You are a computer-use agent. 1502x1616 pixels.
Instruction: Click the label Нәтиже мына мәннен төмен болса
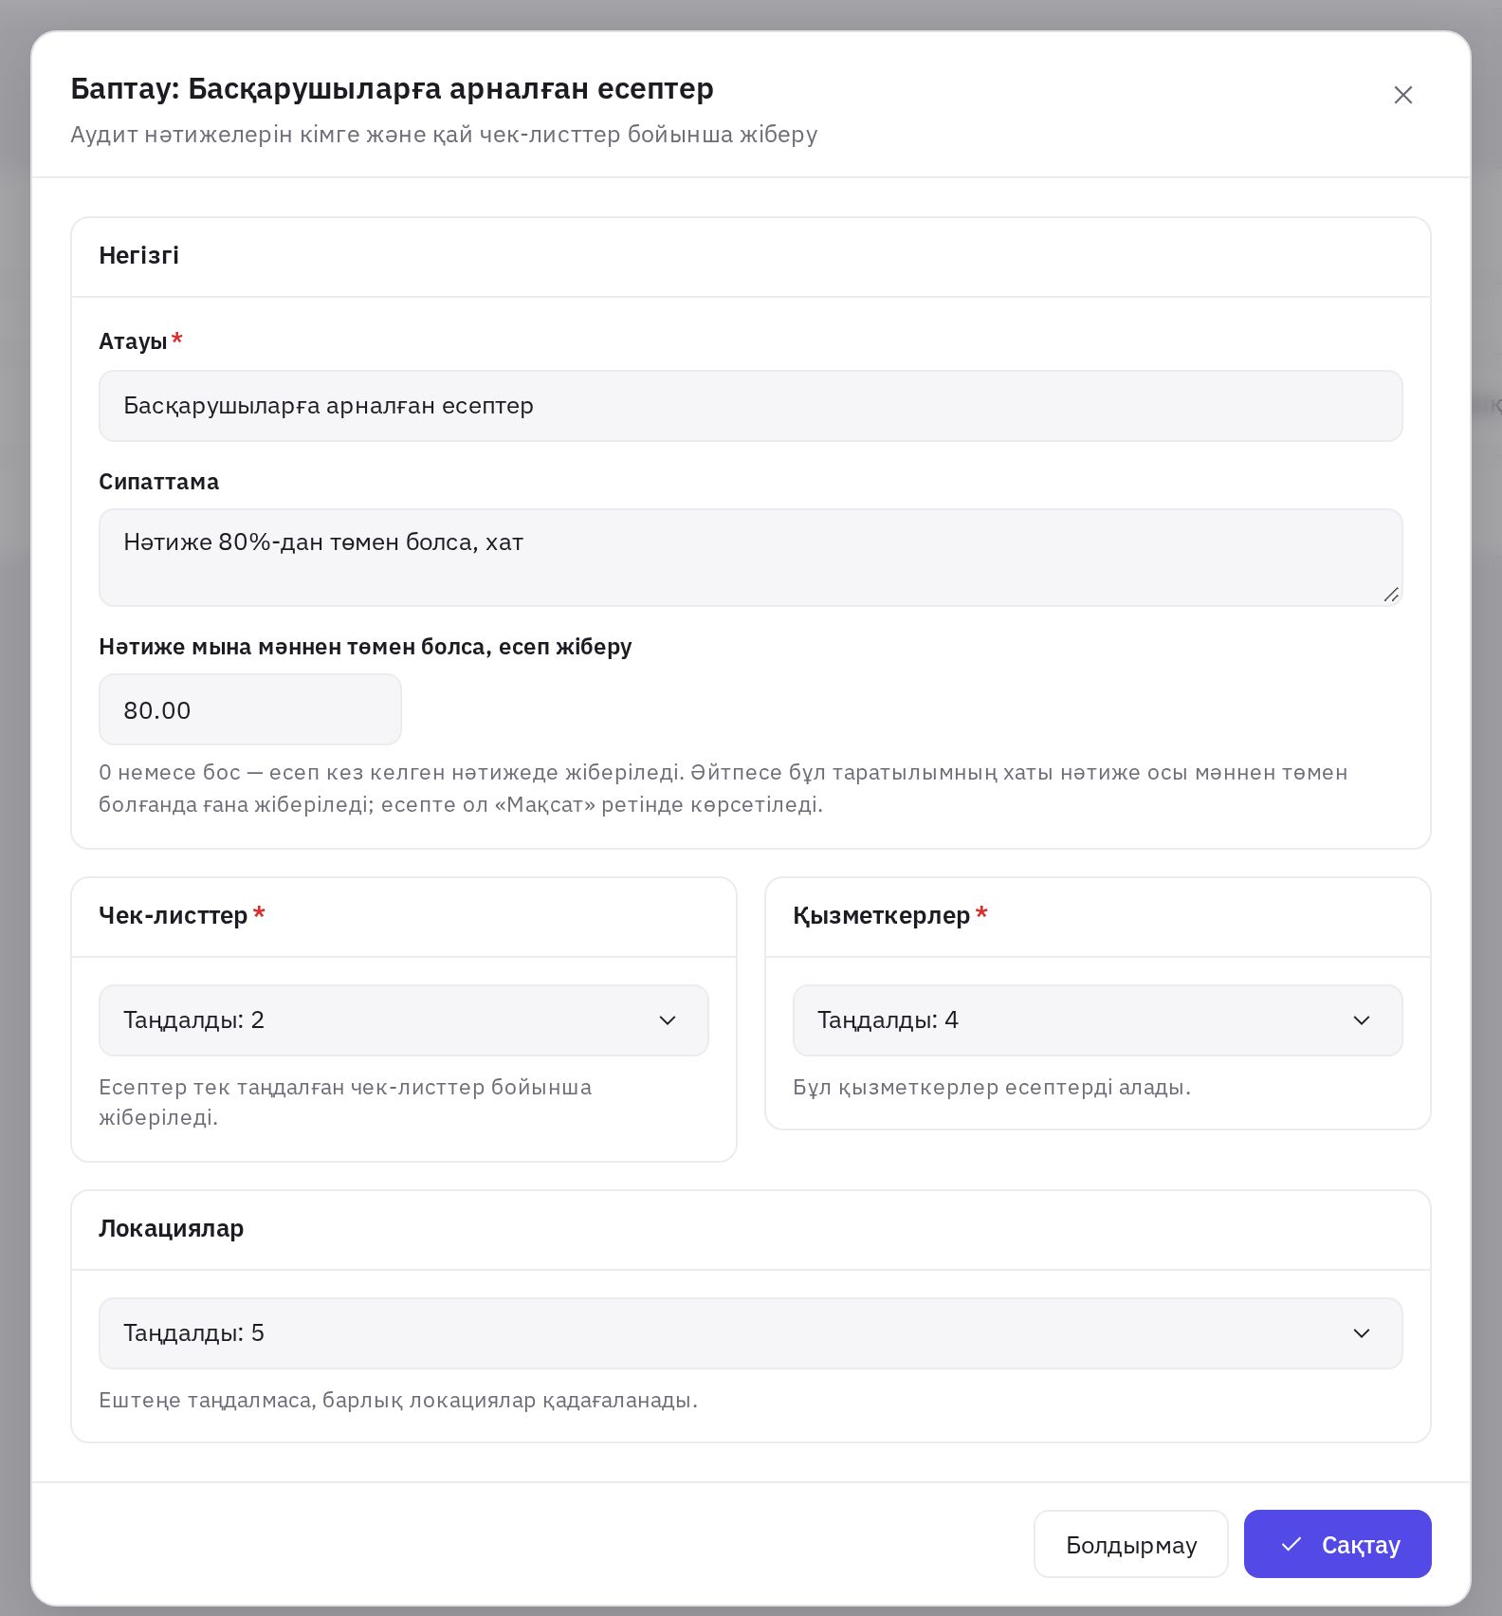(x=365, y=647)
